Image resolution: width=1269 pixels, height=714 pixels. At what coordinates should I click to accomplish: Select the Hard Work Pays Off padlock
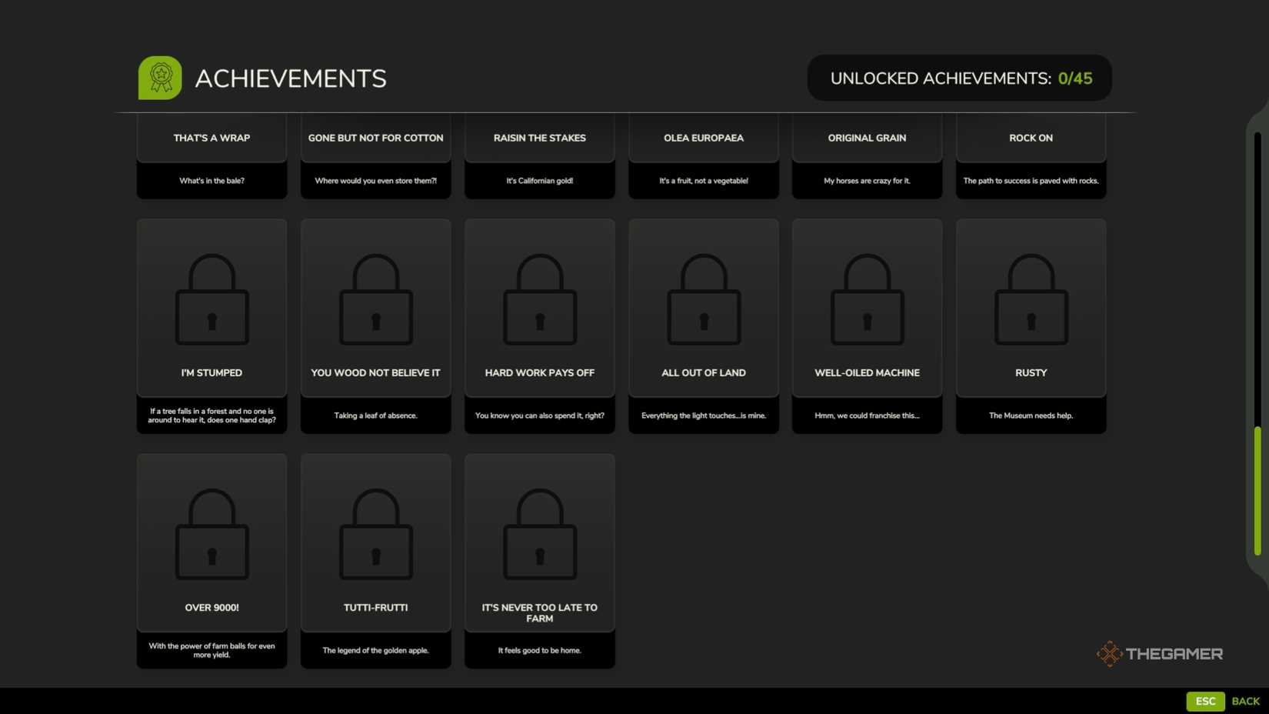tap(539, 300)
